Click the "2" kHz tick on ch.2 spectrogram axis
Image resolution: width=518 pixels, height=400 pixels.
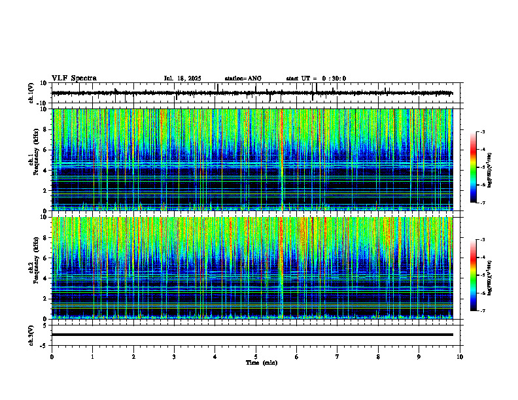(45, 299)
